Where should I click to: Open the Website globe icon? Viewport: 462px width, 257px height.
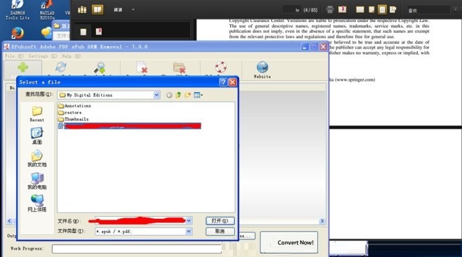(x=262, y=67)
